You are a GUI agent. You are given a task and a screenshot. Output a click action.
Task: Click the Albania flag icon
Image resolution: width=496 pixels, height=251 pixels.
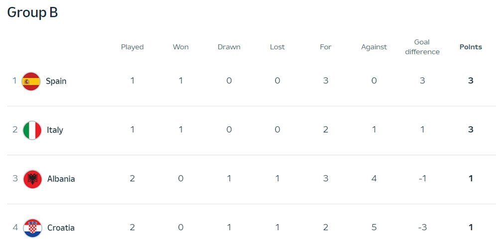(32, 179)
